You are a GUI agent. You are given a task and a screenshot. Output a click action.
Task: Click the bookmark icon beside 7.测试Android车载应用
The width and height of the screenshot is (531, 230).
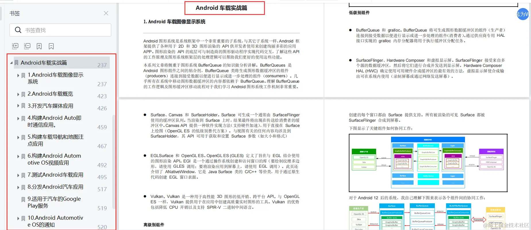pos(23,175)
